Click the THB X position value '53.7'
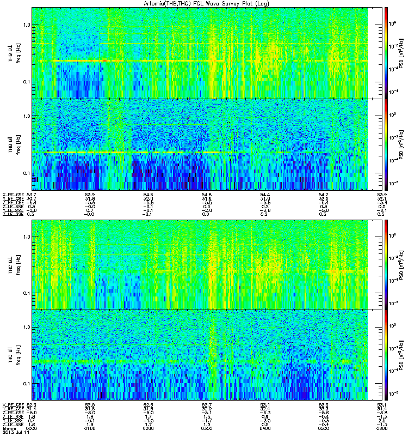Screen dimensions: 408x436 pos(32,195)
